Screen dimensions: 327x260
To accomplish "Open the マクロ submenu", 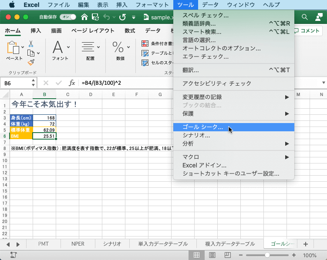I will pos(233,157).
